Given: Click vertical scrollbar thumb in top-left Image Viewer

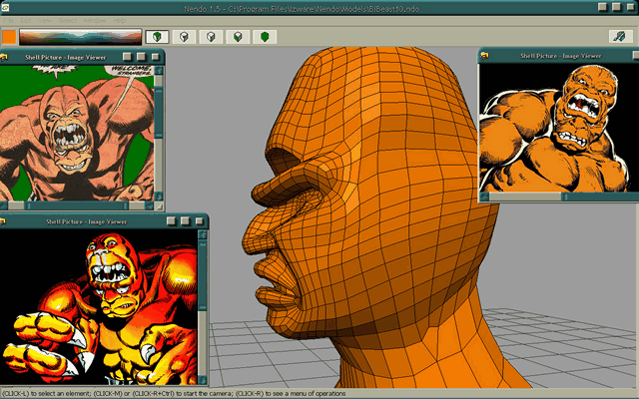Looking at the screenshot, I should click(159, 113).
